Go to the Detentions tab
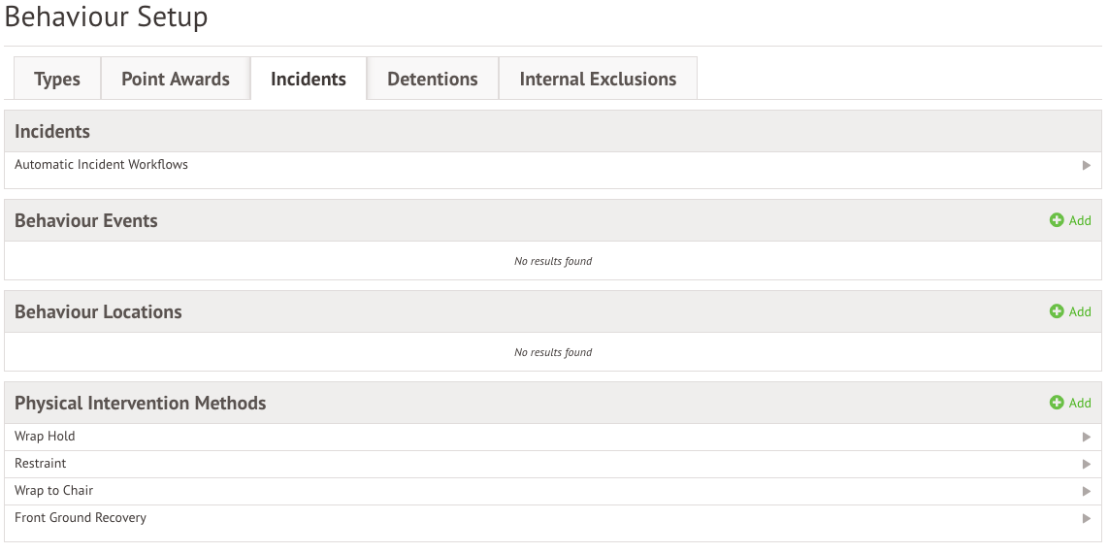 point(433,80)
